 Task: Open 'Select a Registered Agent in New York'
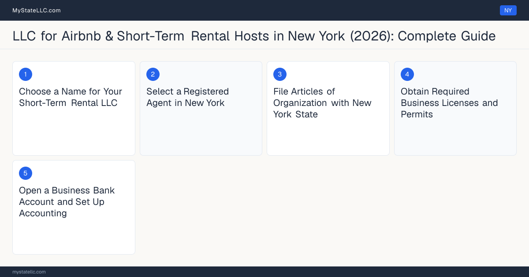(x=188, y=97)
